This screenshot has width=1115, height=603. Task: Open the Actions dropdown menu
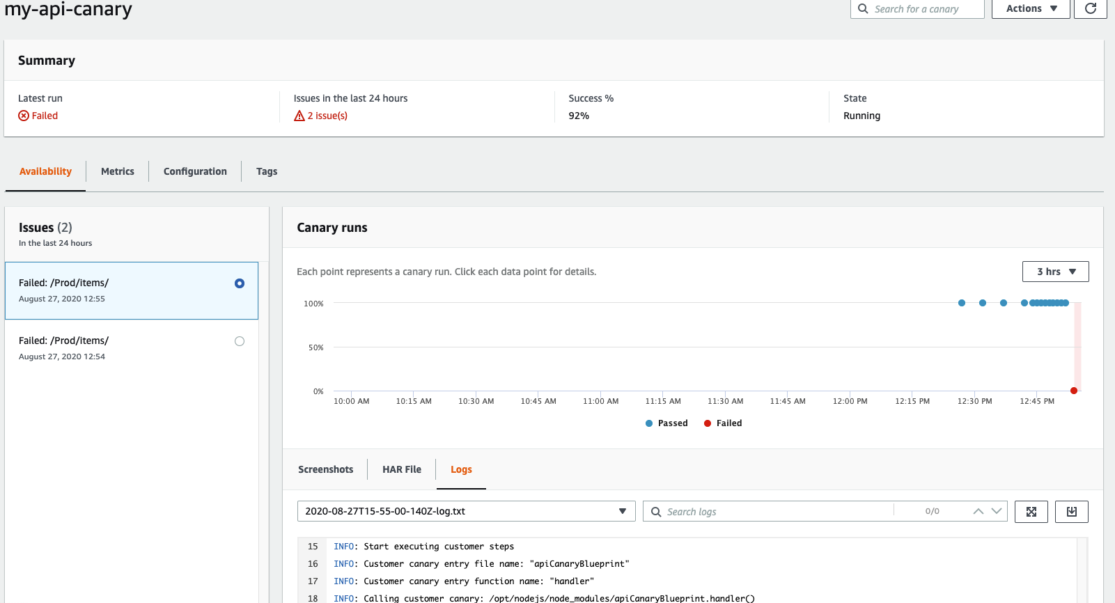click(x=1031, y=8)
